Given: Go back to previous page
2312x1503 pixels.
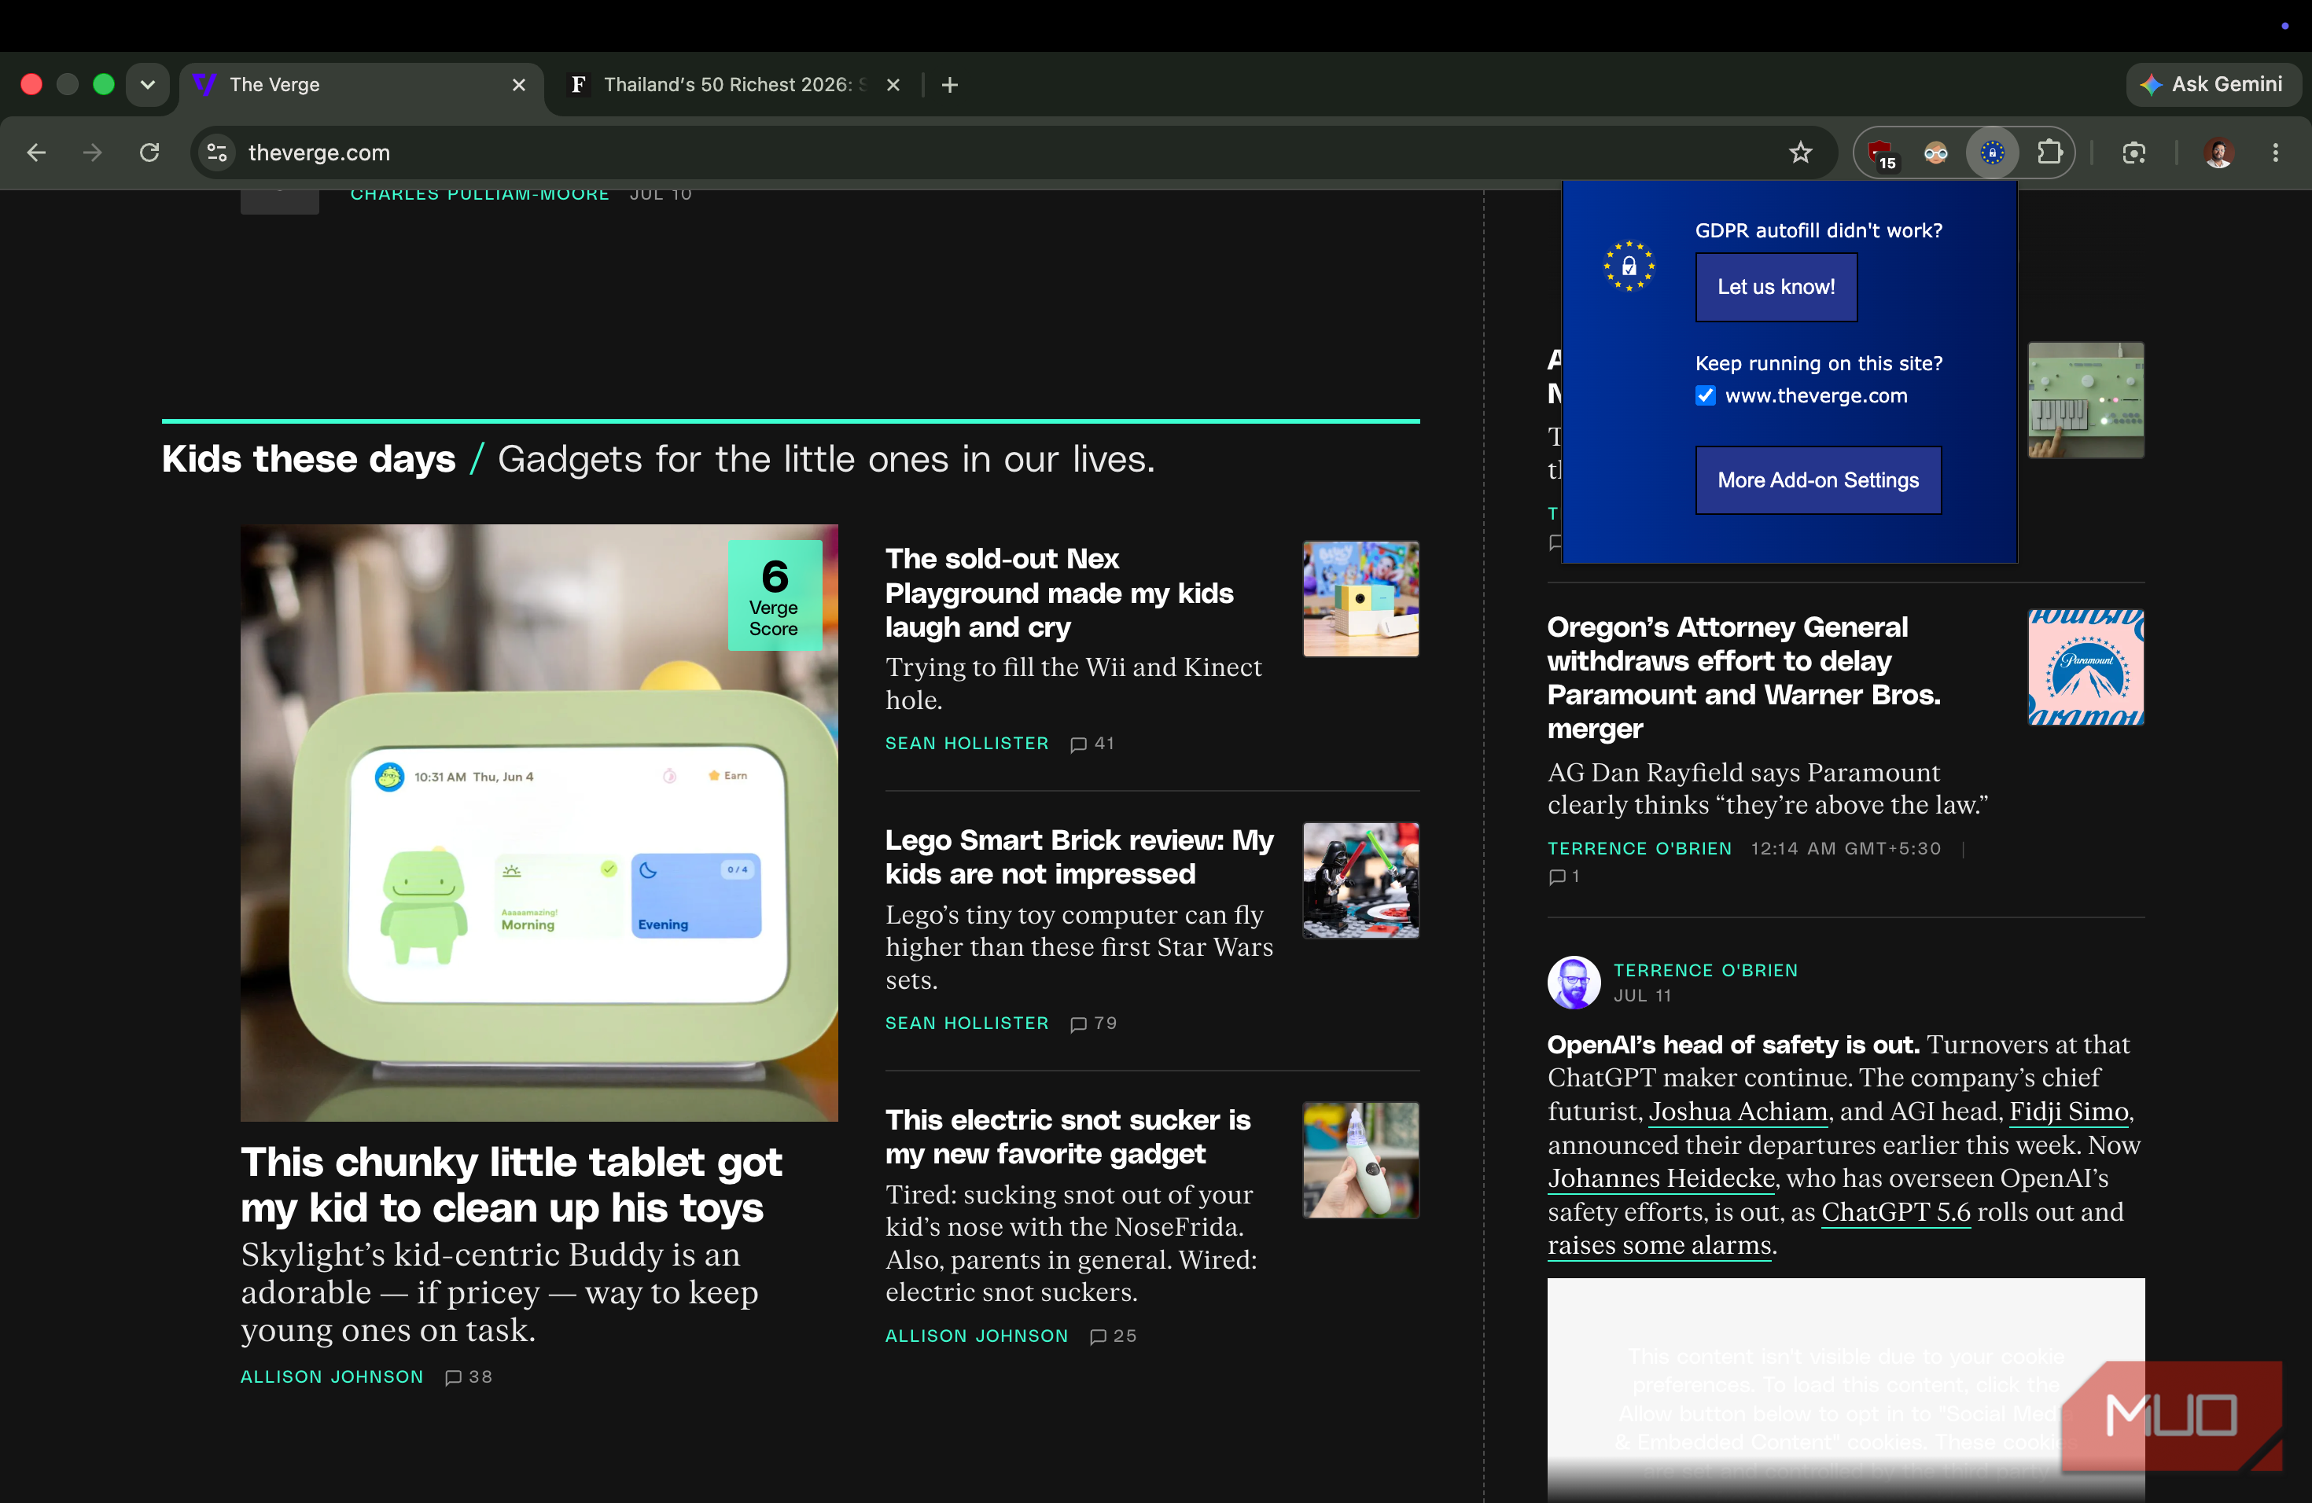Looking at the screenshot, I should 37,153.
